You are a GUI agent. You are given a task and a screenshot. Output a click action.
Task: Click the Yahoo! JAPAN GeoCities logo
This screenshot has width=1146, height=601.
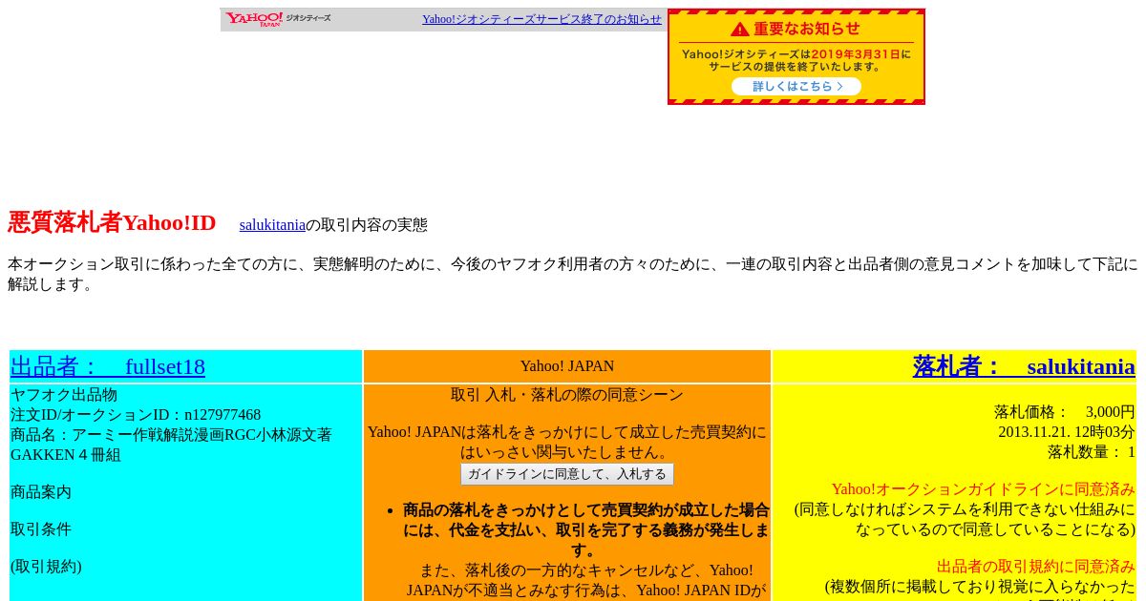coord(278,19)
